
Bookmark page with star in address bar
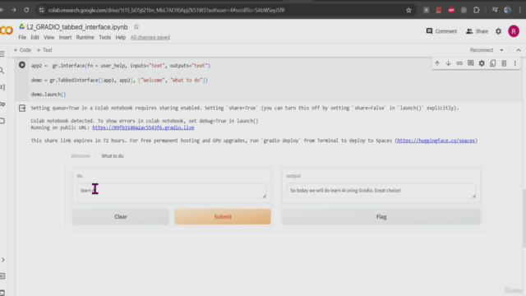pos(408,10)
